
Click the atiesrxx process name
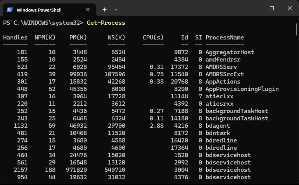pyautogui.click(x=219, y=104)
